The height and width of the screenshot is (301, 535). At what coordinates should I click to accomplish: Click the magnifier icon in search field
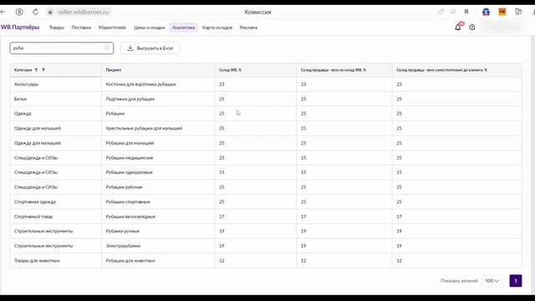tap(107, 48)
